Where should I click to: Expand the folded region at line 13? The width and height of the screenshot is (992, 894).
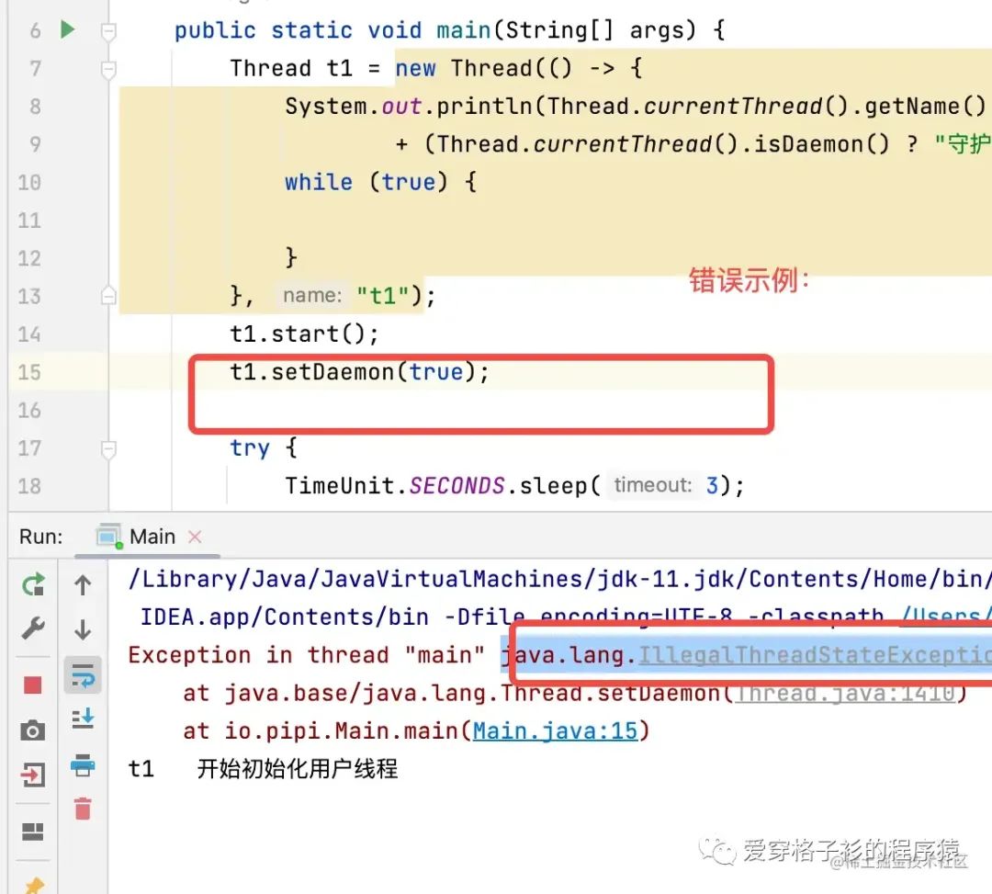coord(108,295)
